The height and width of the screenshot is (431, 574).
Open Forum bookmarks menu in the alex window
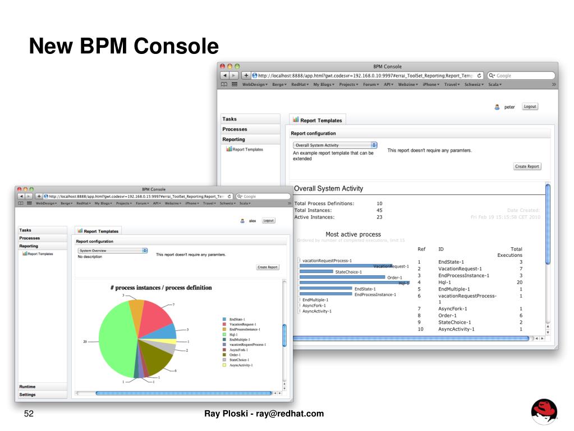coord(142,203)
